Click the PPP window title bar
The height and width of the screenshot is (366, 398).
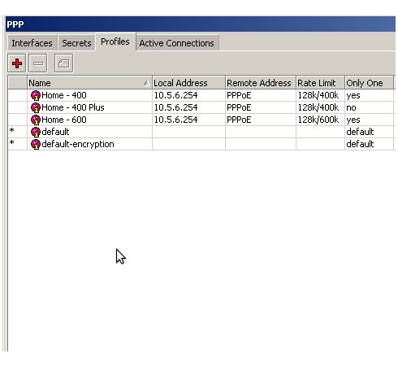[x=201, y=24]
